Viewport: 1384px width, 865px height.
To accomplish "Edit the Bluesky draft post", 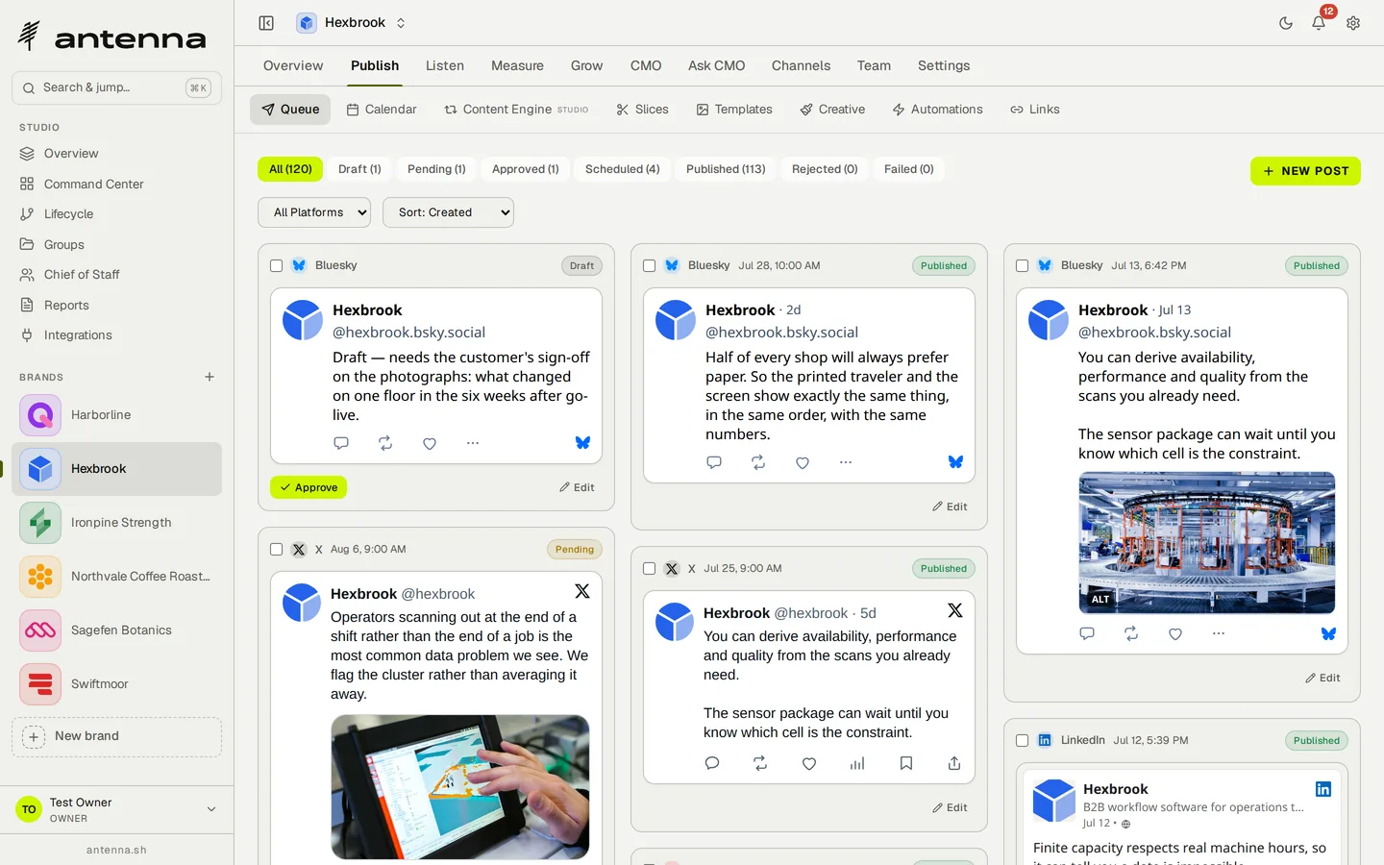I will pyautogui.click(x=577, y=487).
